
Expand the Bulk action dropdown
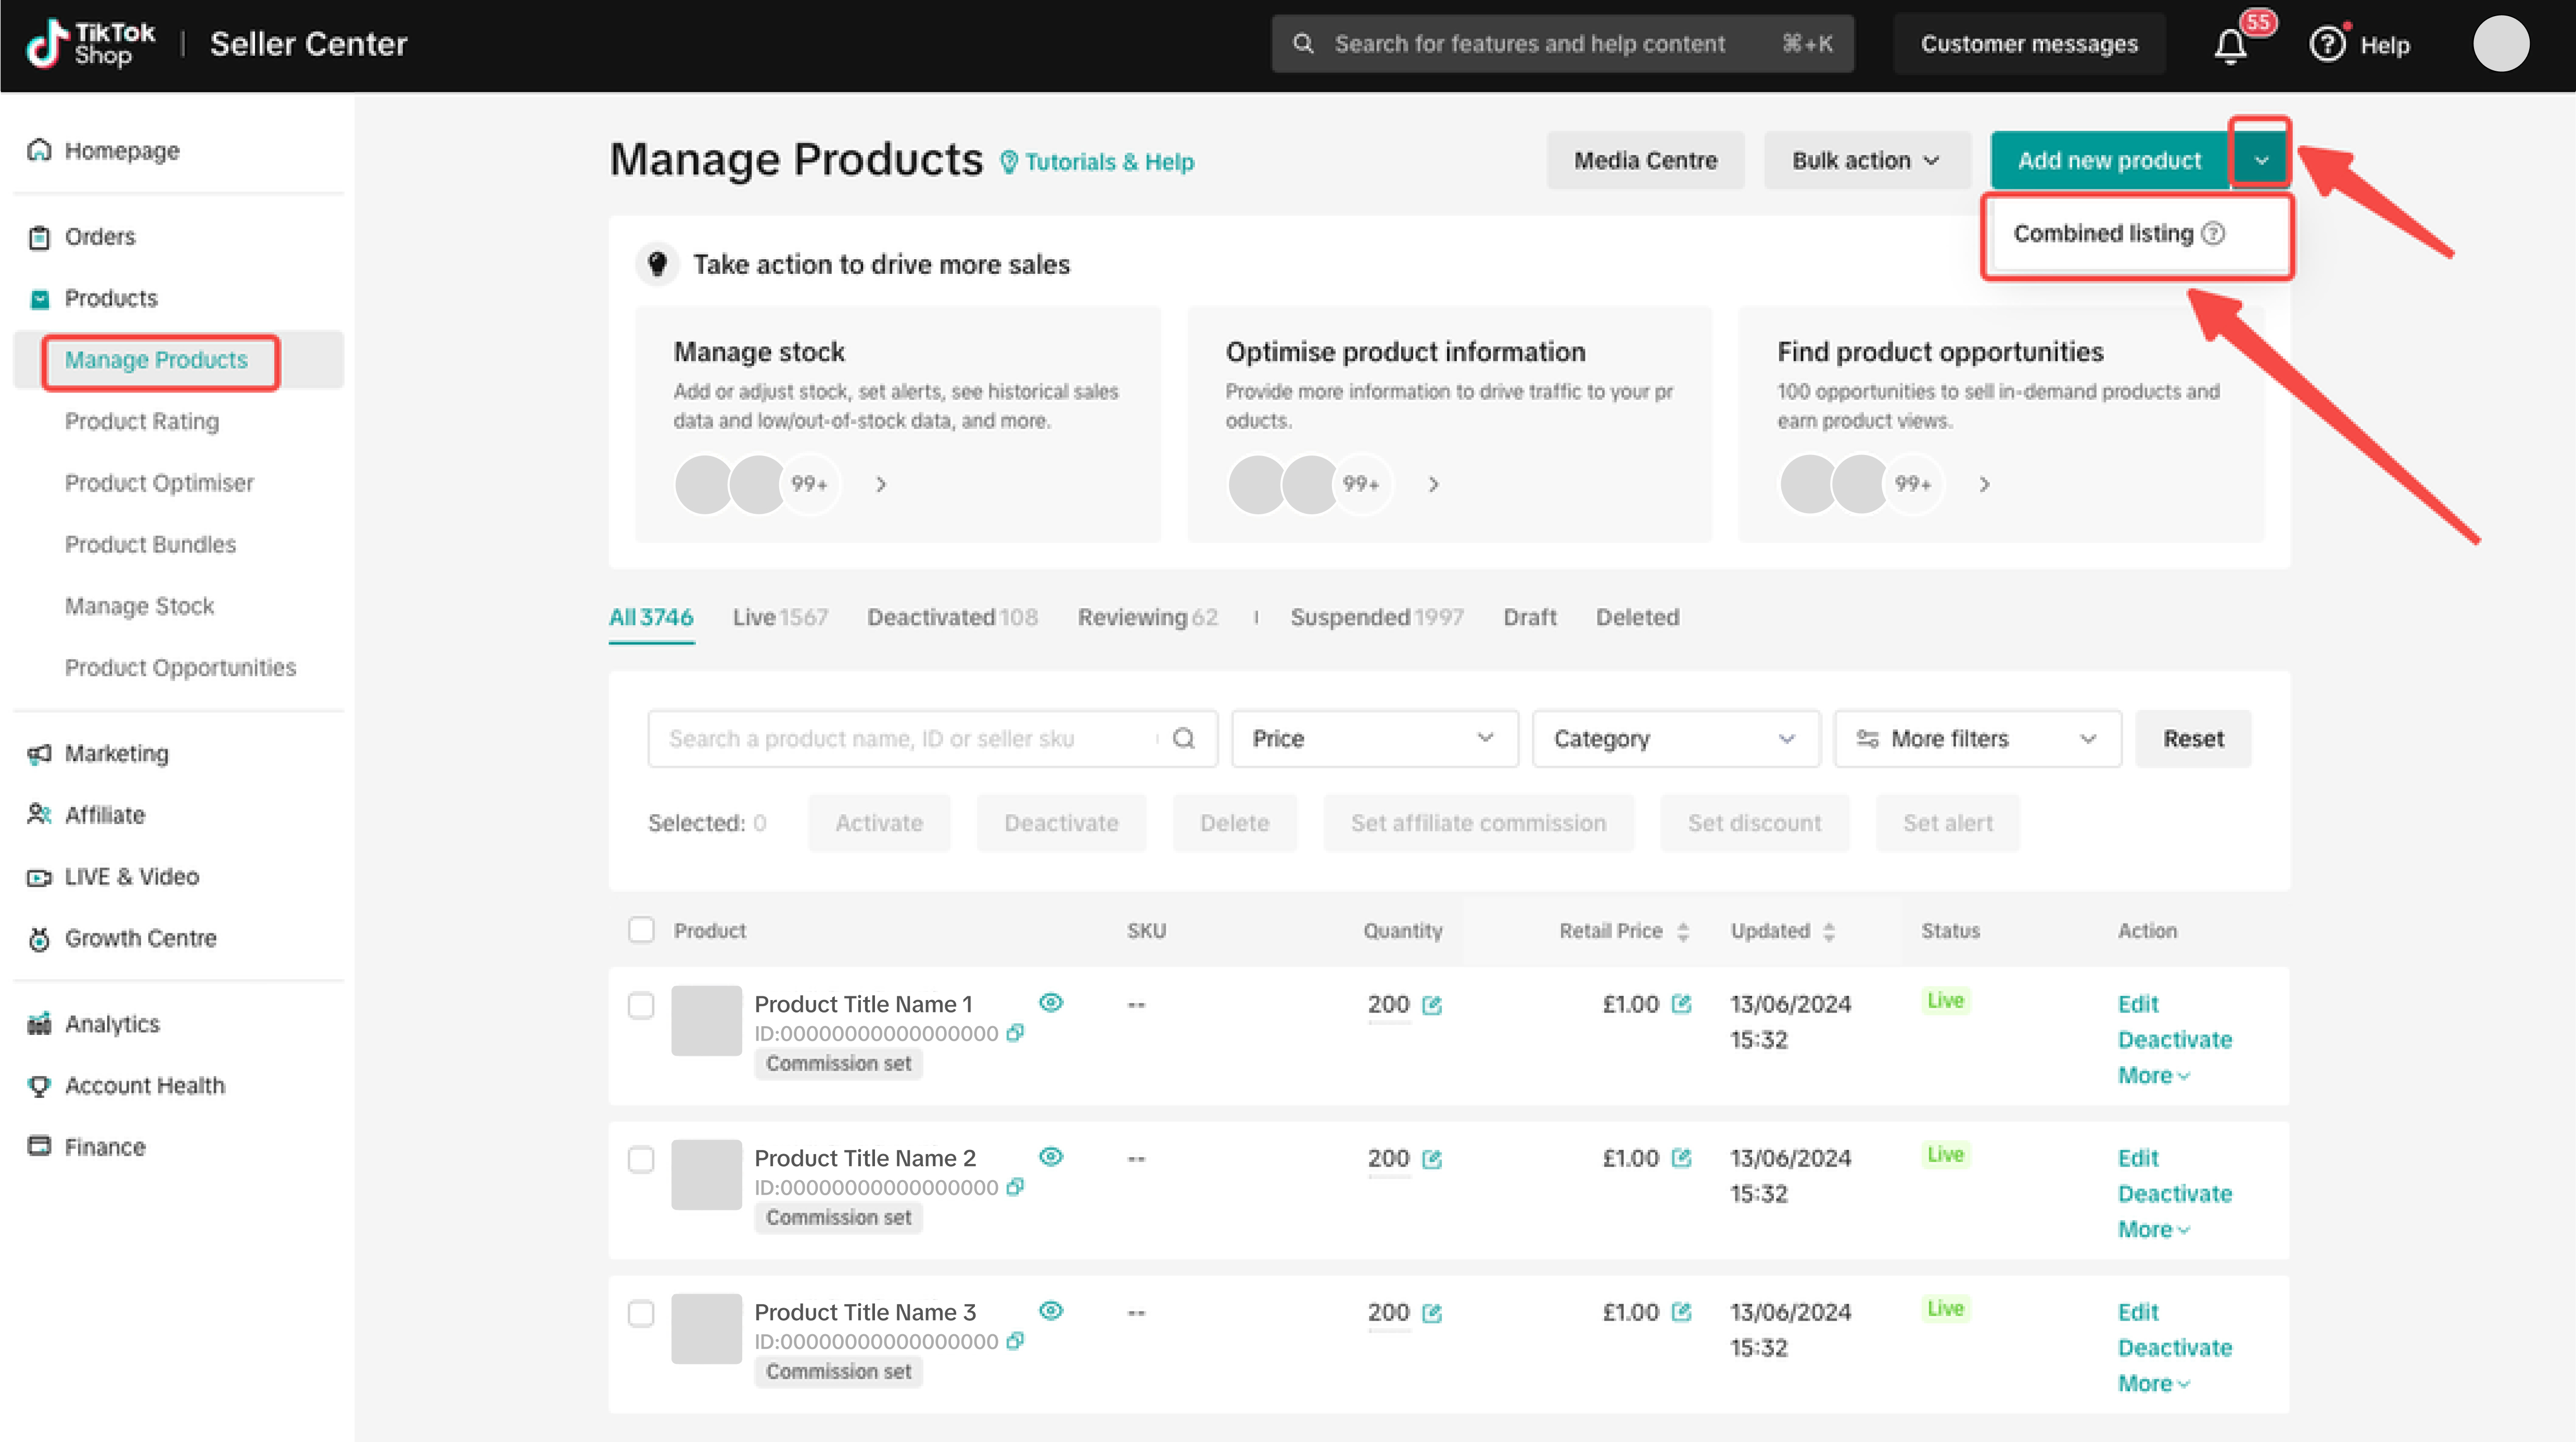pyautogui.click(x=1866, y=161)
